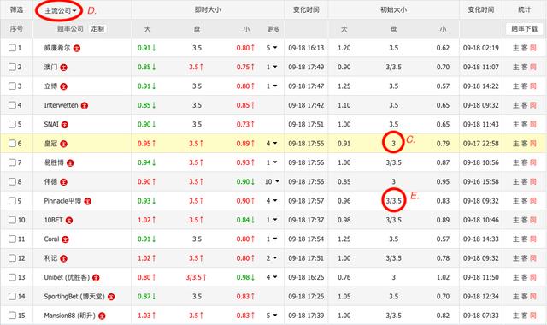Click the 筛选 header label
Screen dimensions: 547x325
[x=16, y=9]
